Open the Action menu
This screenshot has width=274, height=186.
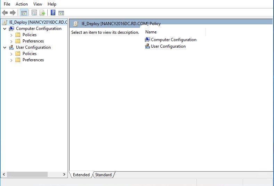click(22, 4)
